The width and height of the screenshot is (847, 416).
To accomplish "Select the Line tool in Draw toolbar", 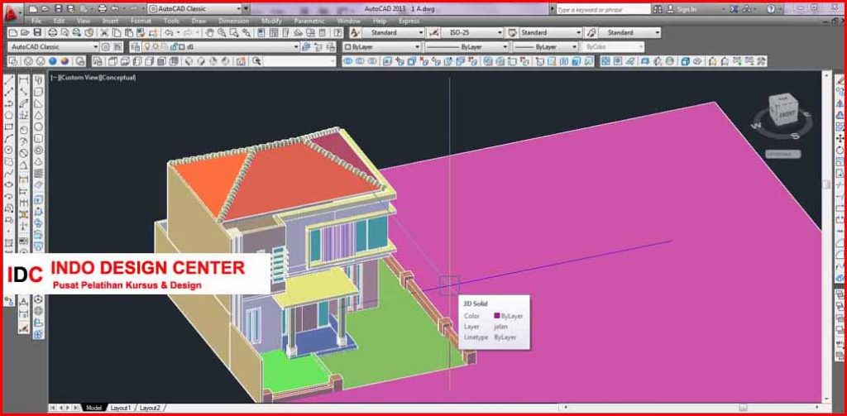I will 8,80.
